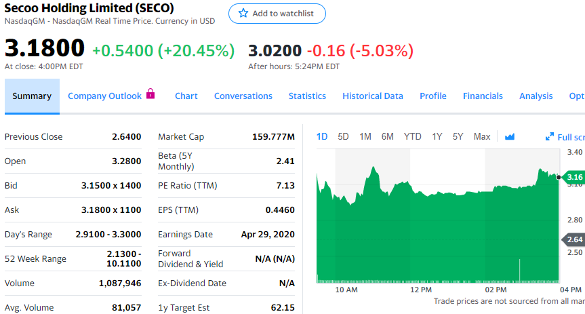Select Max chart range
Viewport: 585px width, 314px height.
[x=482, y=137]
